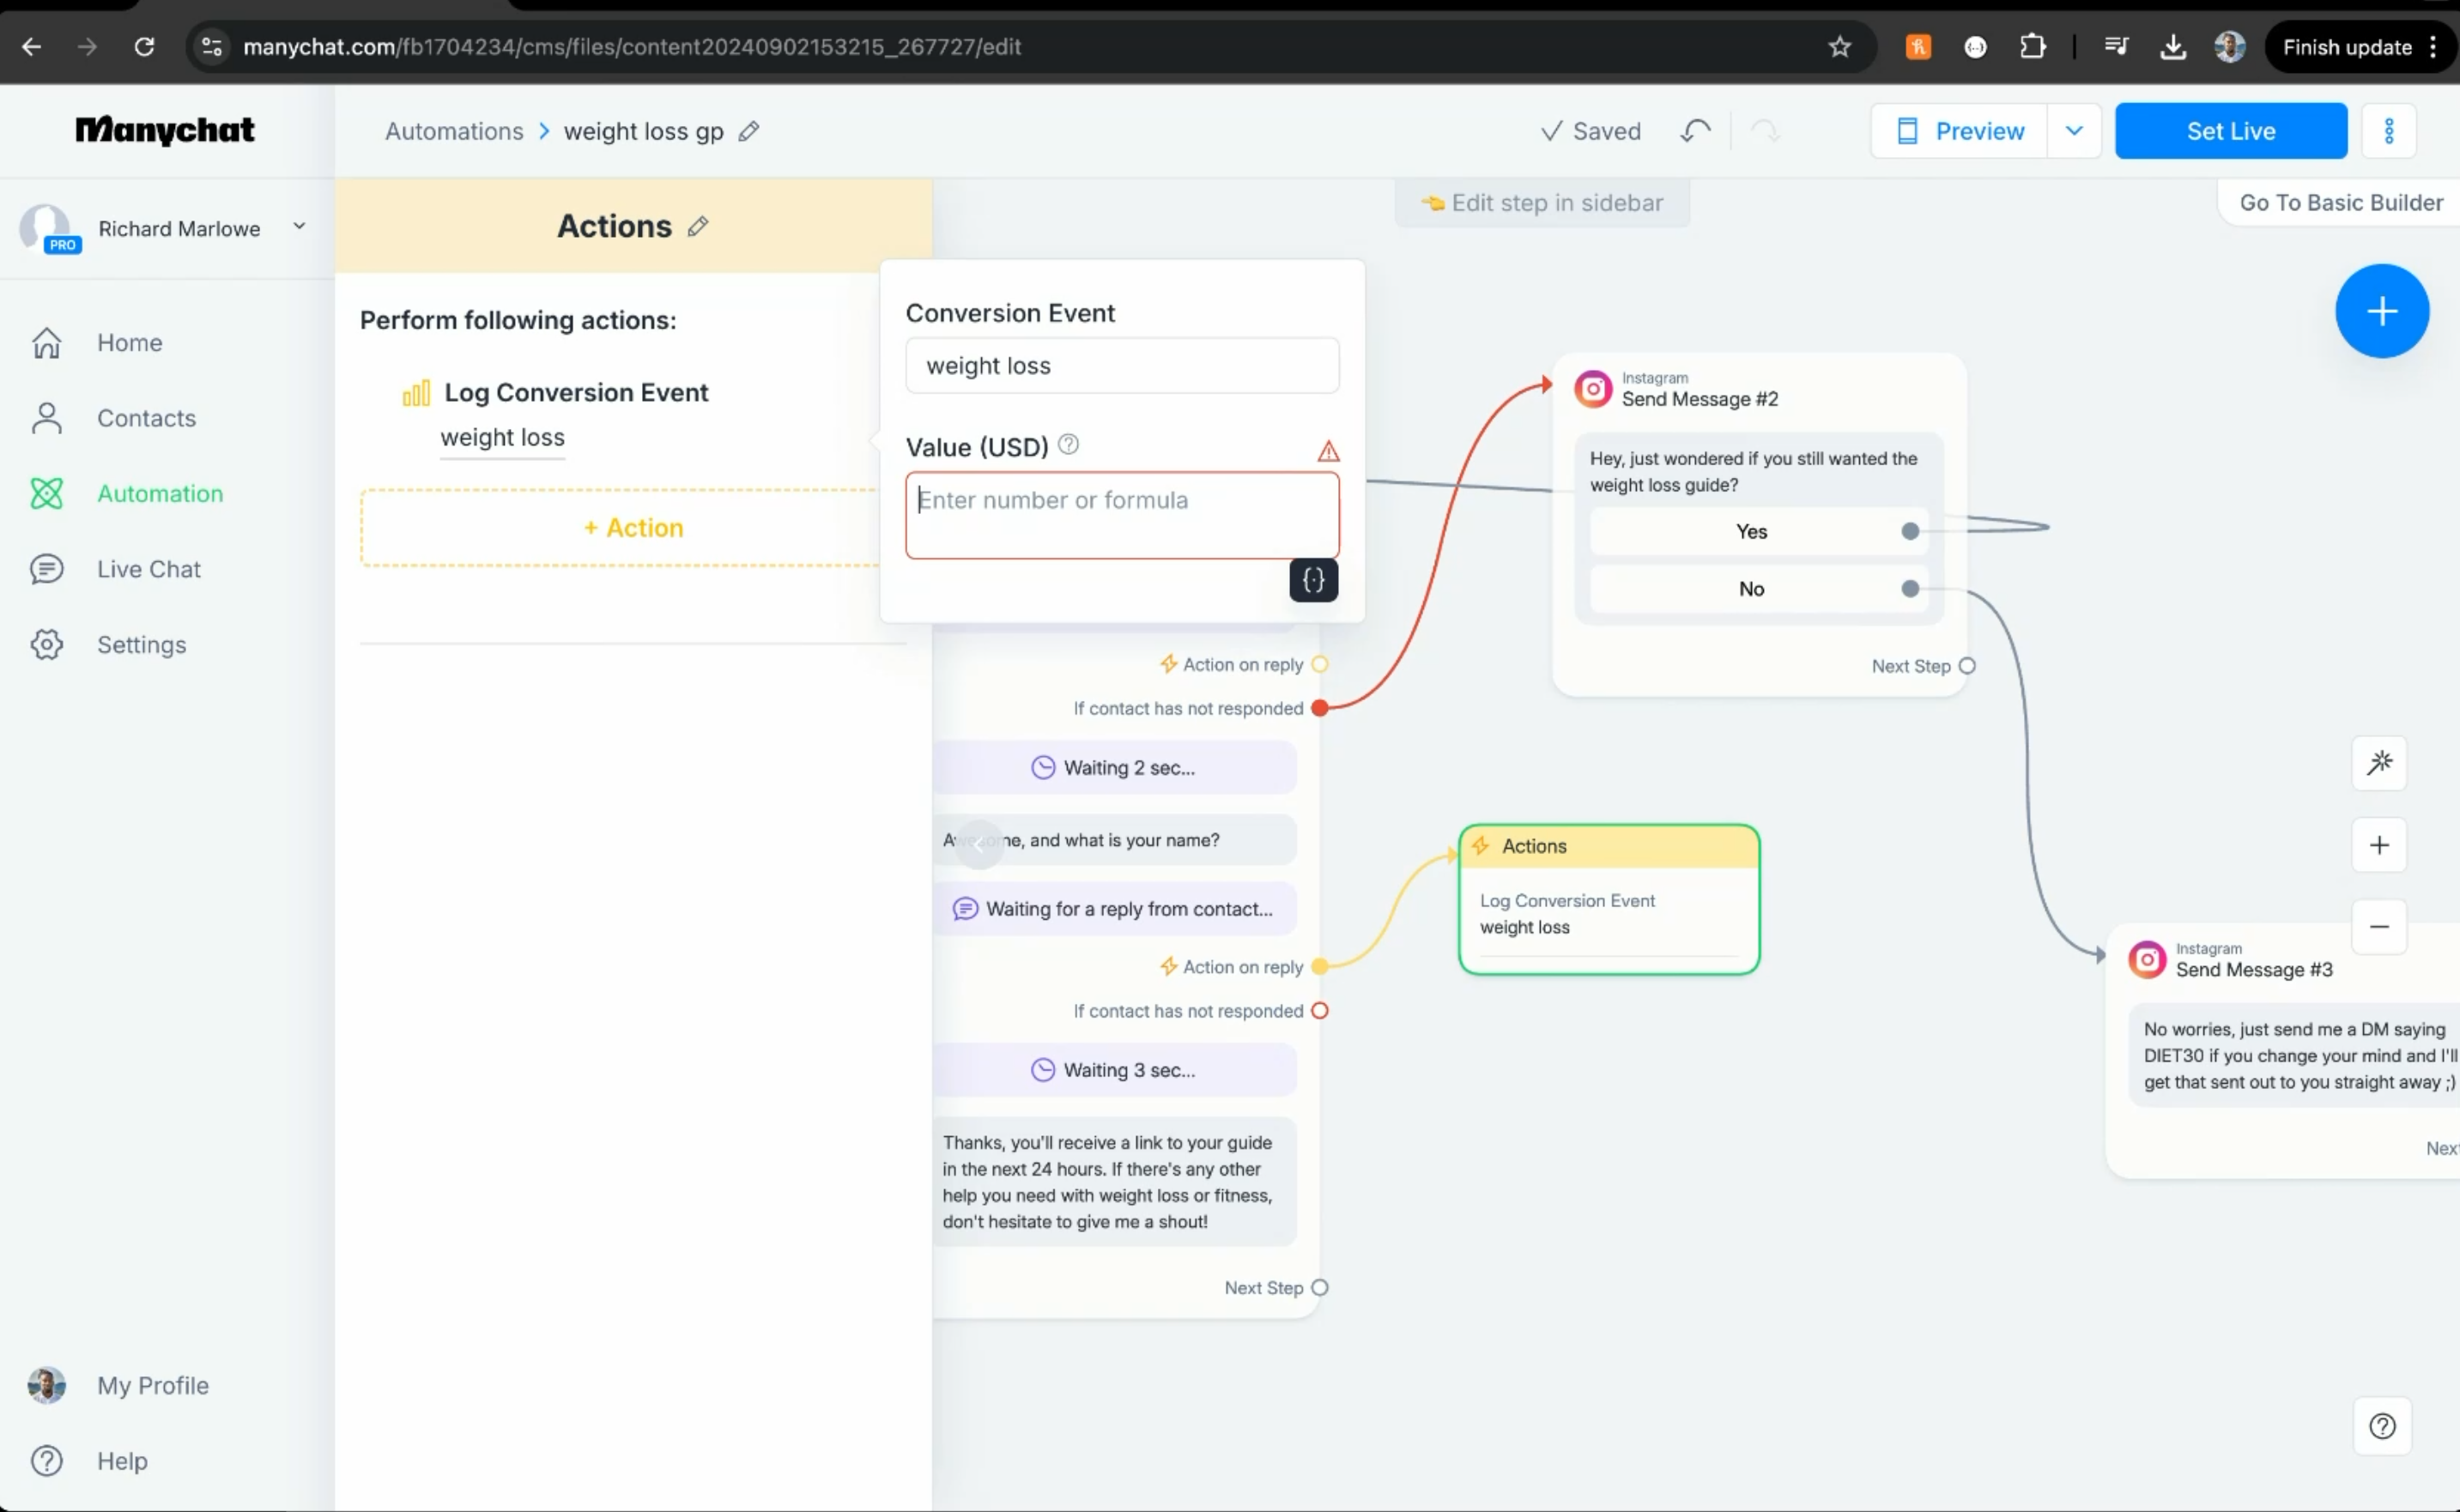Click the pencil icon beside Actions title

tap(698, 227)
